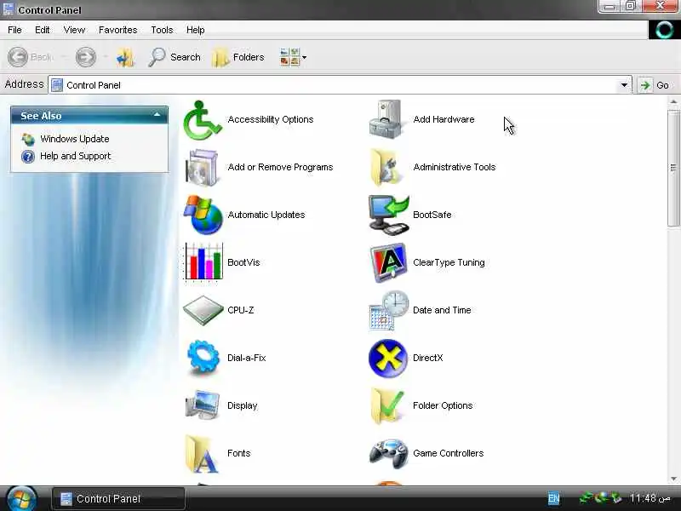Open the CPU-Z chip icon

tap(203, 310)
